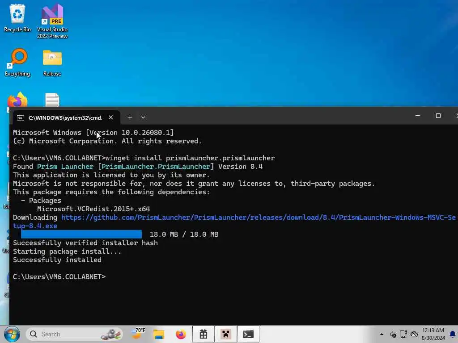Open the gift box taskbar app
The image size is (458, 343).
coord(204,334)
